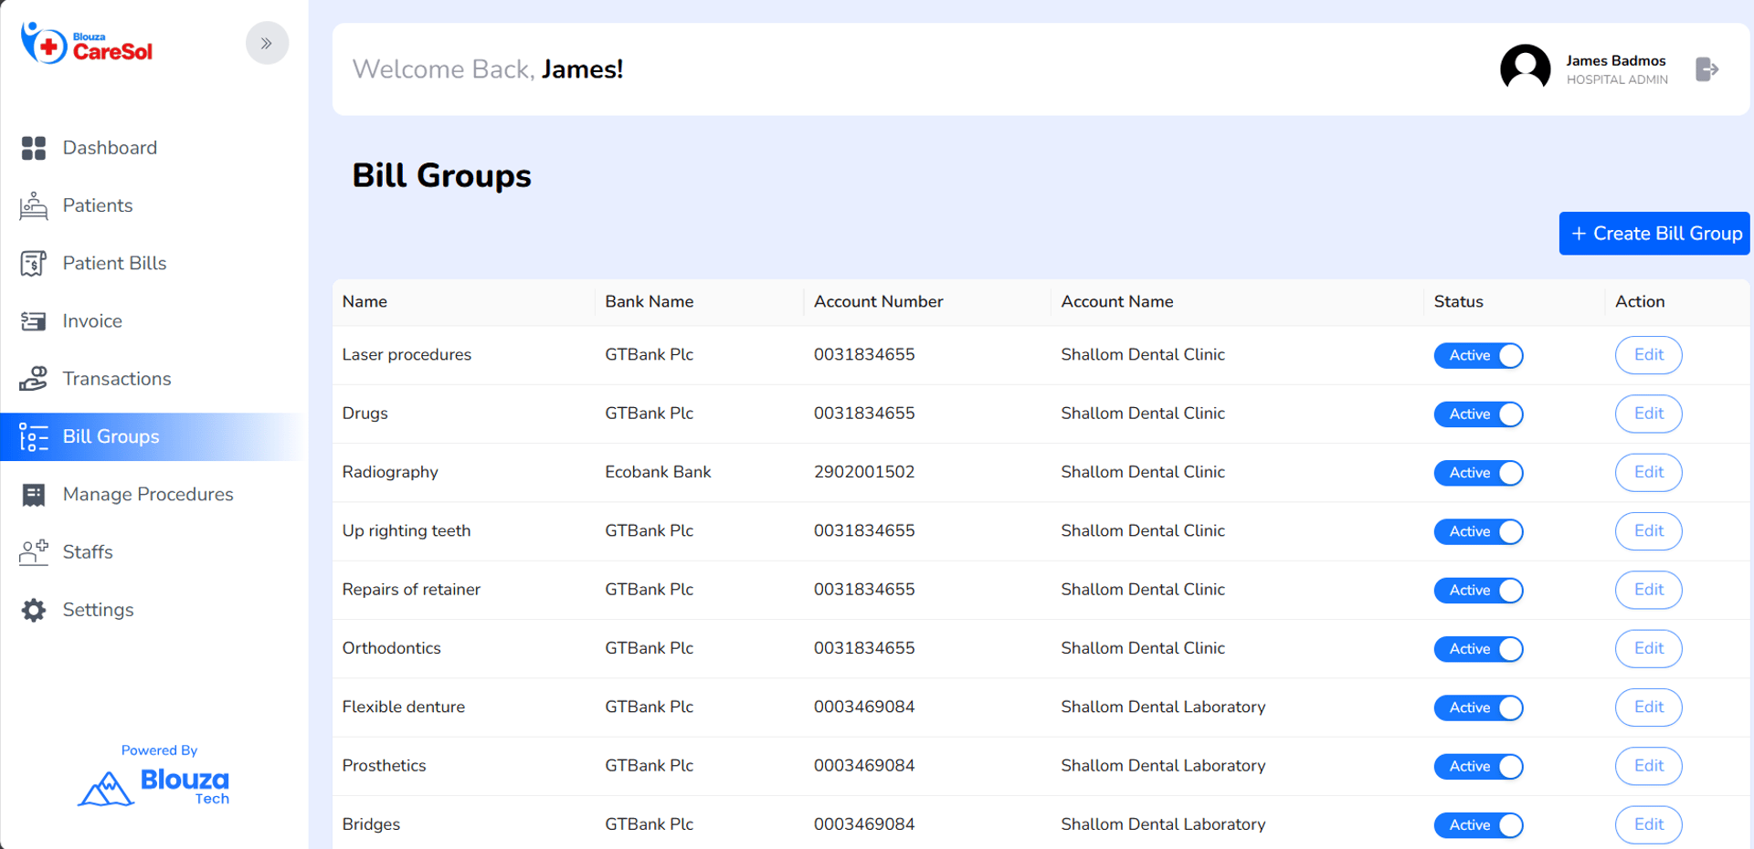Click the Settings gear icon
Viewport: 1754px width, 849px height.
pos(34,610)
